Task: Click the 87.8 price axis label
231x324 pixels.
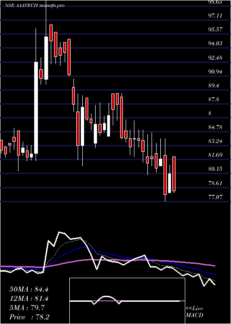Action: (x=213, y=100)
